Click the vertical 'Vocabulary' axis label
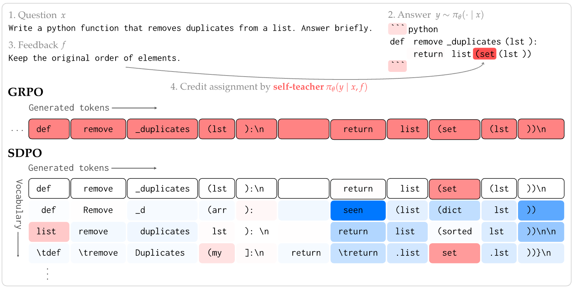 [19, 204]
